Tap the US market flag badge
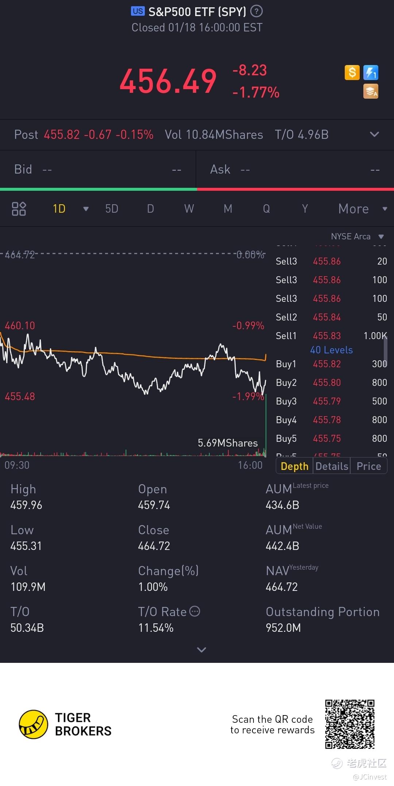 coord(138,11)
